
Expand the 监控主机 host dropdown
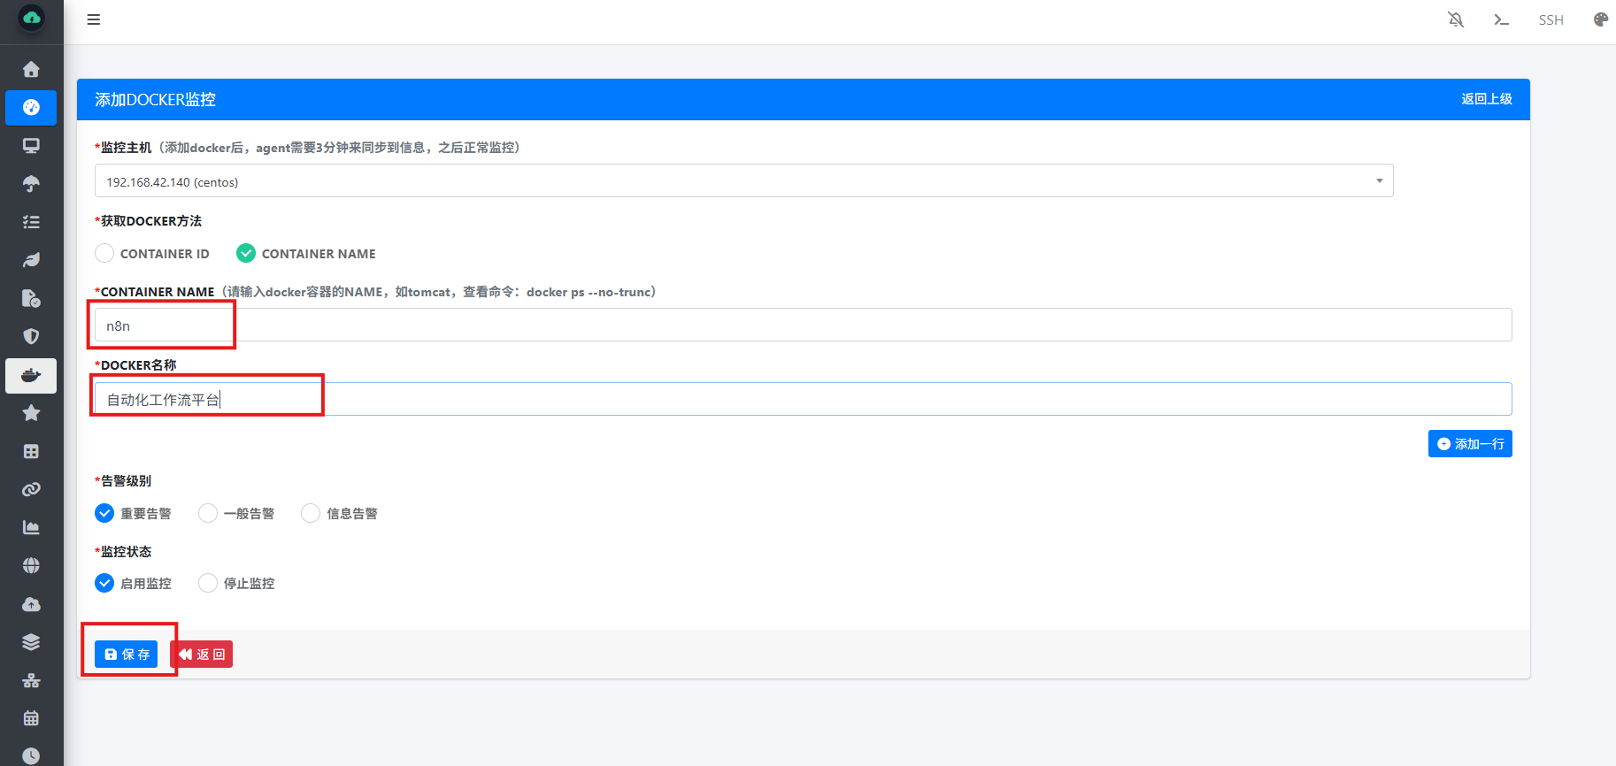(x=743, y=181)
